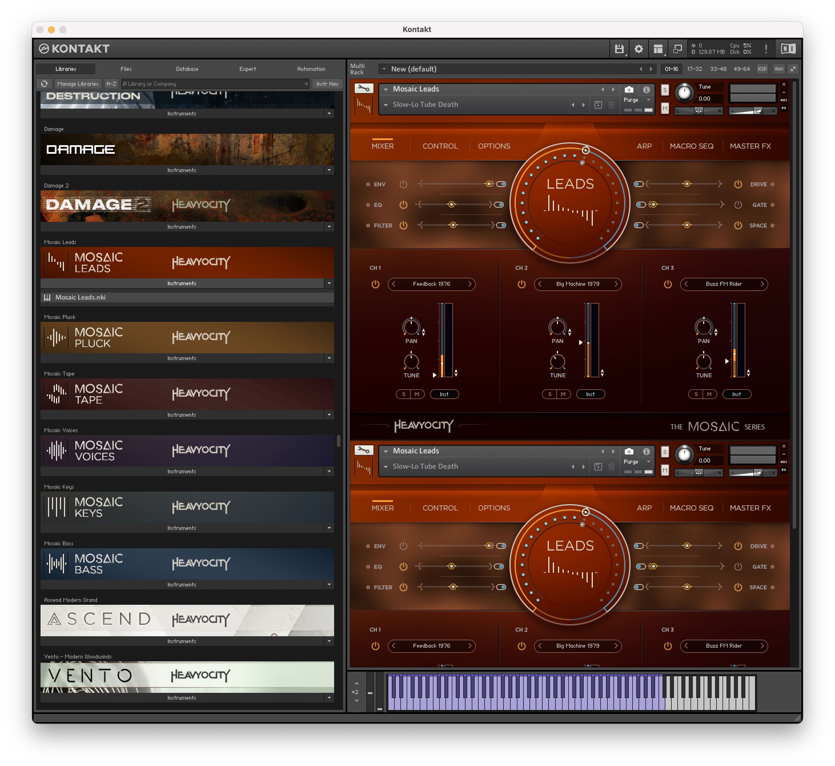
Task: Open the Kontakt settings gear
Action: 639,49
